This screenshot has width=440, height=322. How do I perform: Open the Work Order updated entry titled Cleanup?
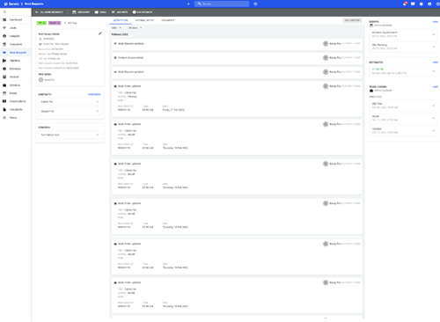[237, 99]
